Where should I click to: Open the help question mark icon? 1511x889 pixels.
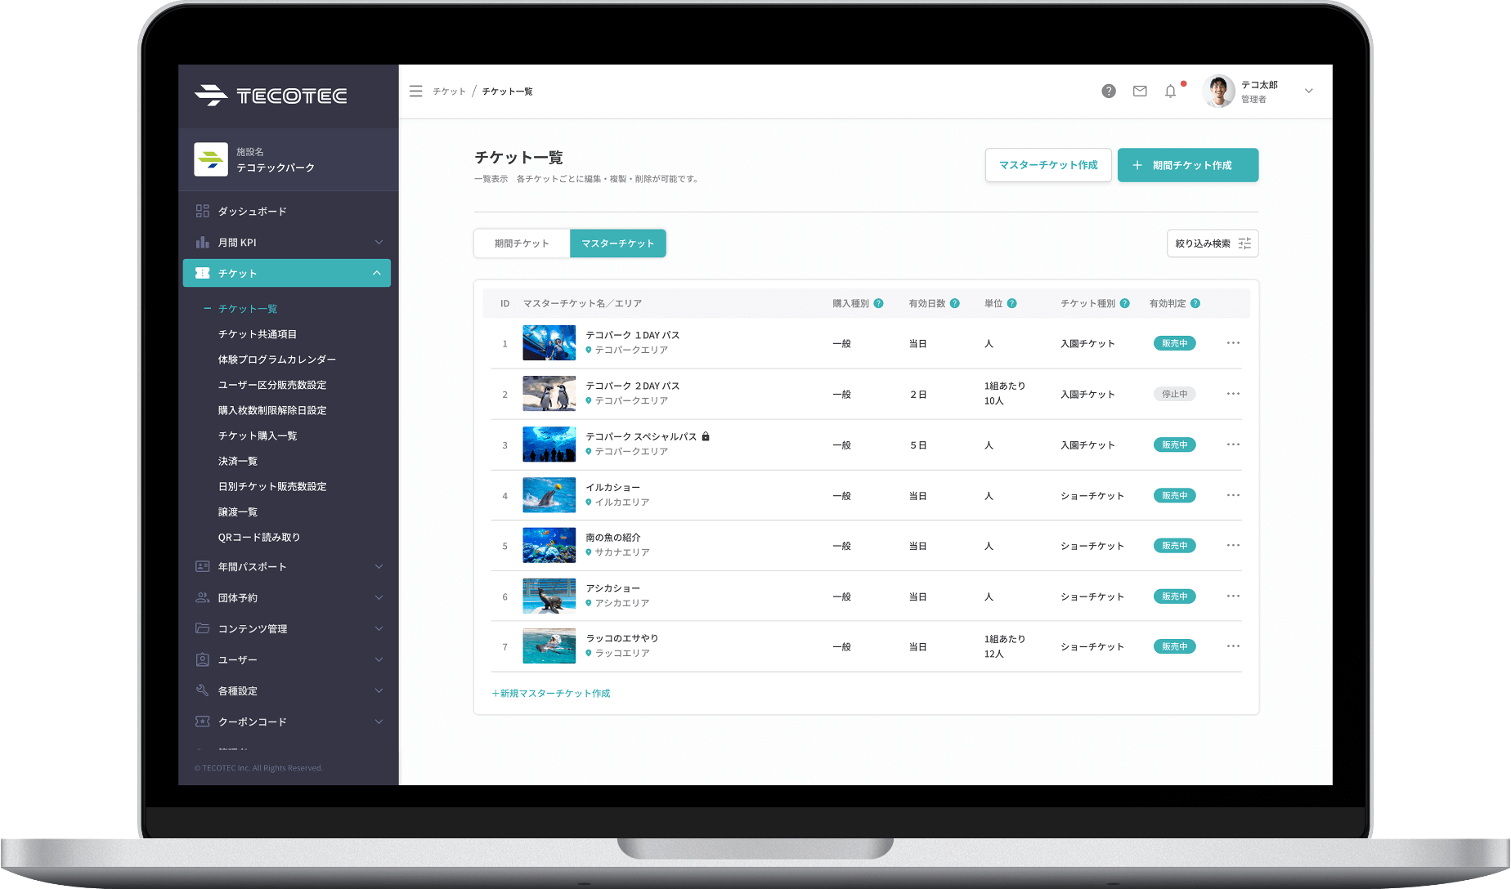tap(1108, 92)
